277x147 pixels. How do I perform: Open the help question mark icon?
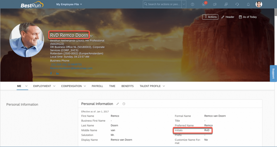pos(193,4)
